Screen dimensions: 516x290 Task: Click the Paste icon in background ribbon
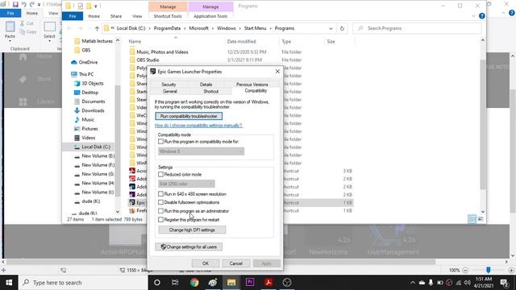pyautogui.click(x=10, y=27)
